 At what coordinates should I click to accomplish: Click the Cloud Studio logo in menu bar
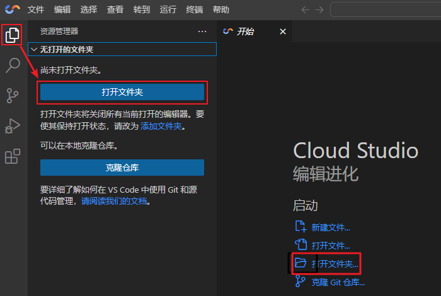13,9
